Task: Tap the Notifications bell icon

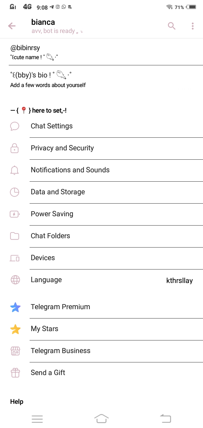Action: [x=15, y=170]
